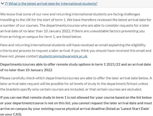Open the 'latest arrival date for international students' link

click(x=51, y=4)
